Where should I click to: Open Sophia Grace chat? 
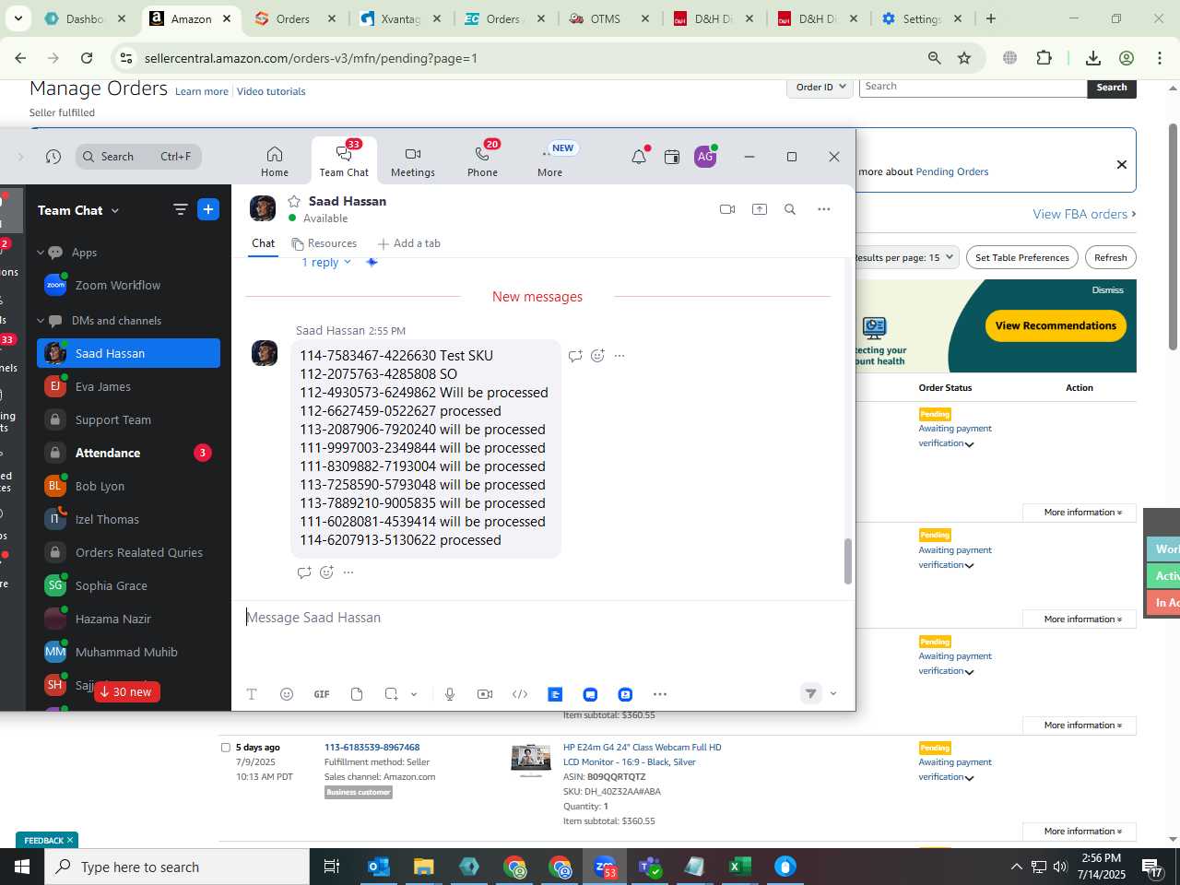pyautogui.click(x=128, y=586)
